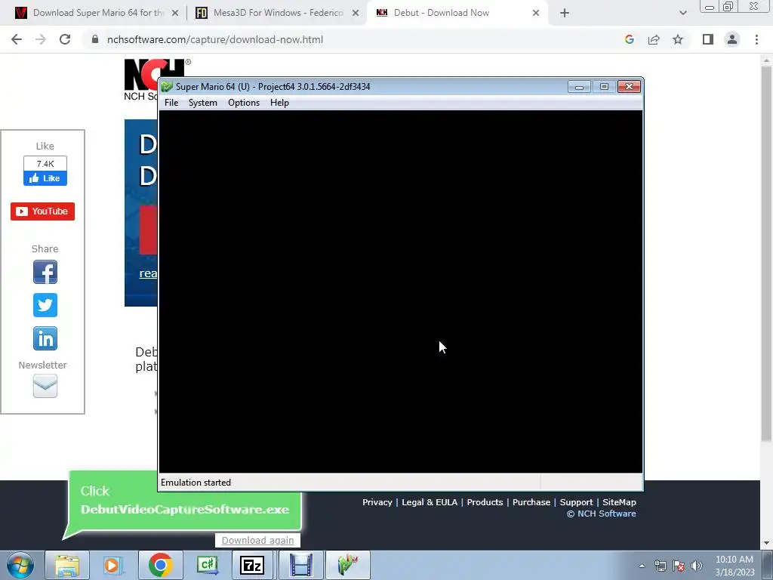
Task: Close the Debut - Download Now tab
Action: coord(536,13)
